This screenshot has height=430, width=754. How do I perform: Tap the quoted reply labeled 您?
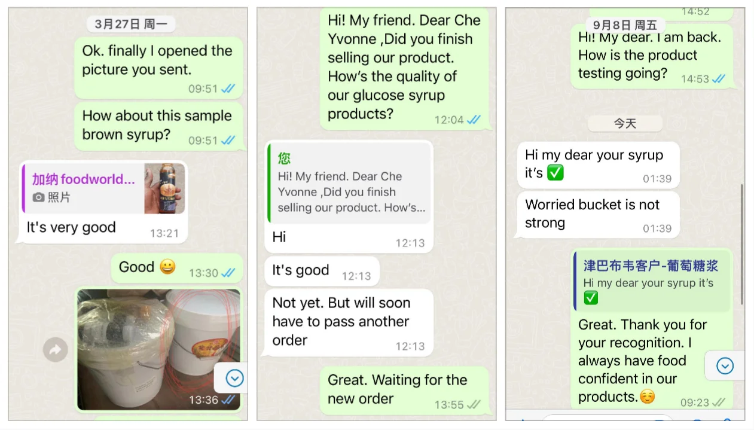tap(349, 183)
